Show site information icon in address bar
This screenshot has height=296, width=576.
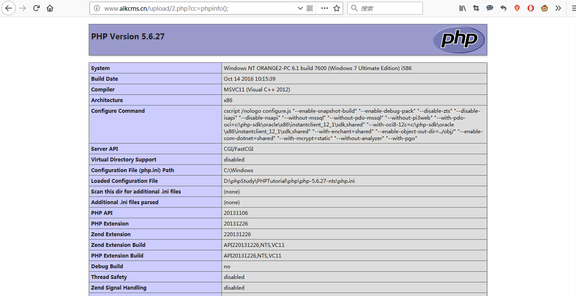tap(97, 8)
